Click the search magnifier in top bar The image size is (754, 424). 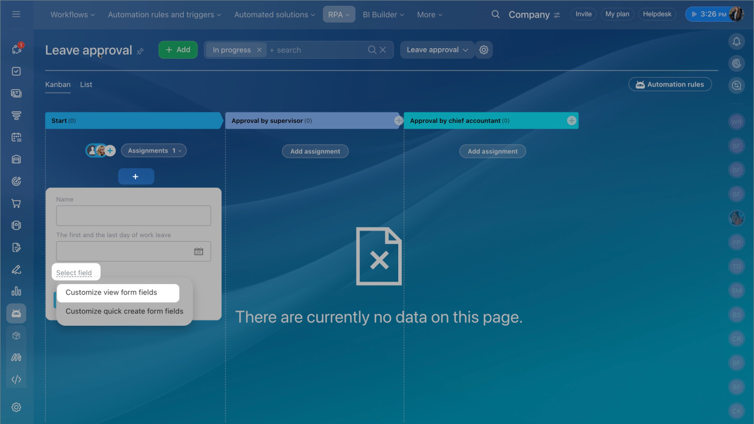[495, 15]
